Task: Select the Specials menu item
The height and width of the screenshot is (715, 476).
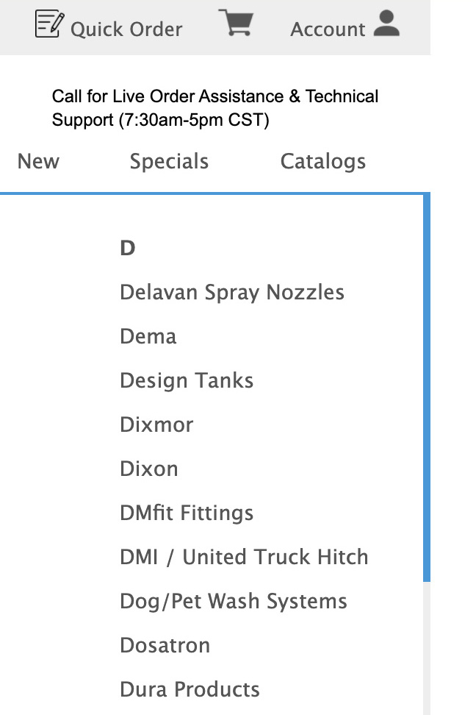Action: (x=169, y=161)
